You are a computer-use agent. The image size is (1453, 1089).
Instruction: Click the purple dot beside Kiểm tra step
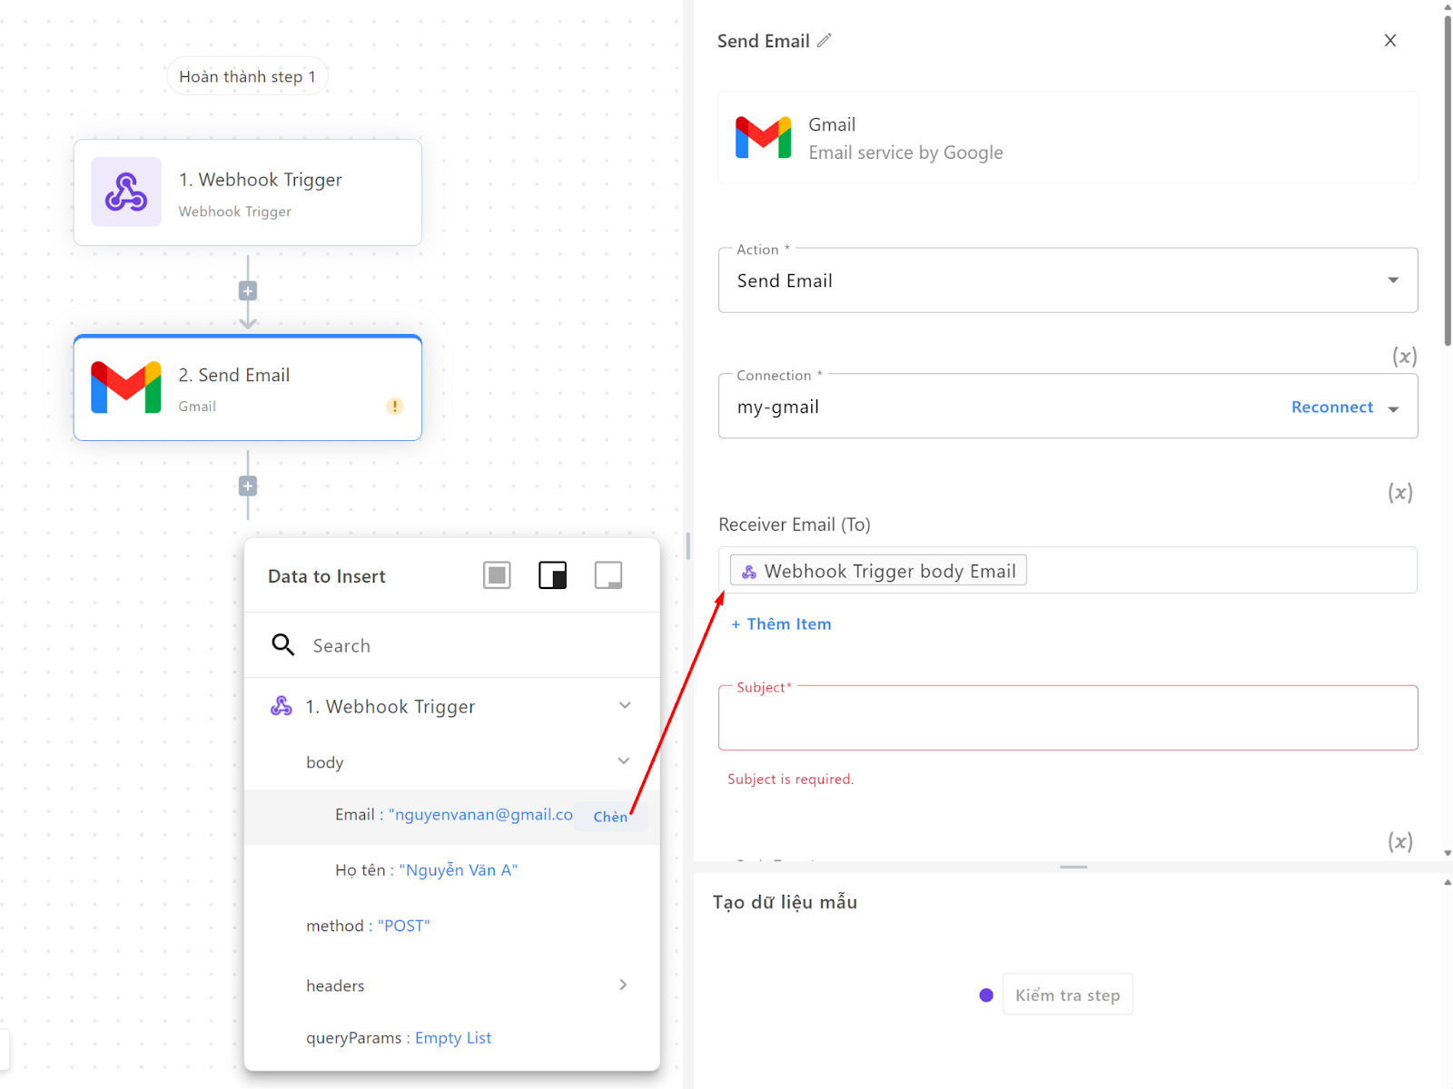pyautogui.click(x=986, y=996)
